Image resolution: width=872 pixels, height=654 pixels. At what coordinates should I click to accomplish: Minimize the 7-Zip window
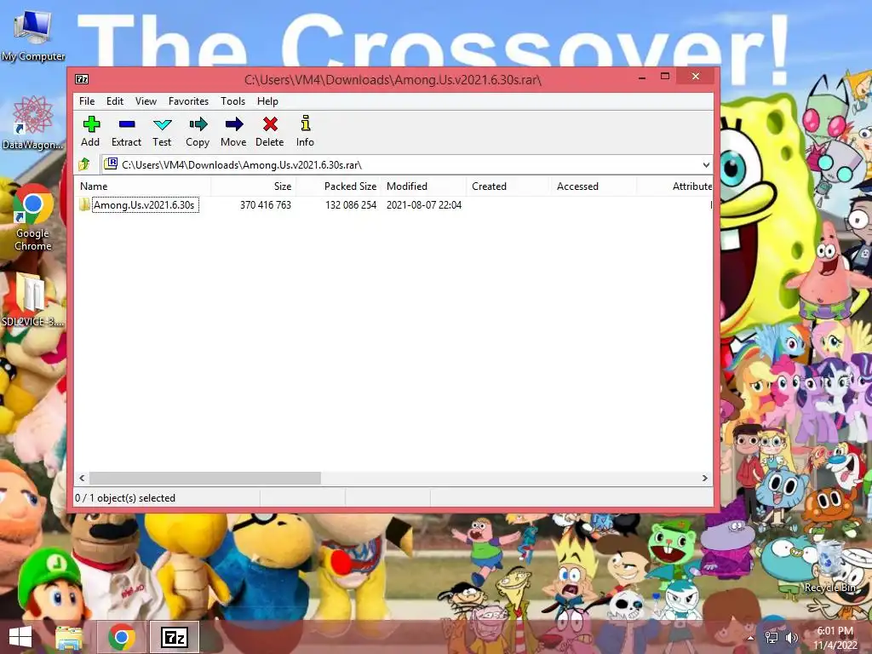(642, 77)
